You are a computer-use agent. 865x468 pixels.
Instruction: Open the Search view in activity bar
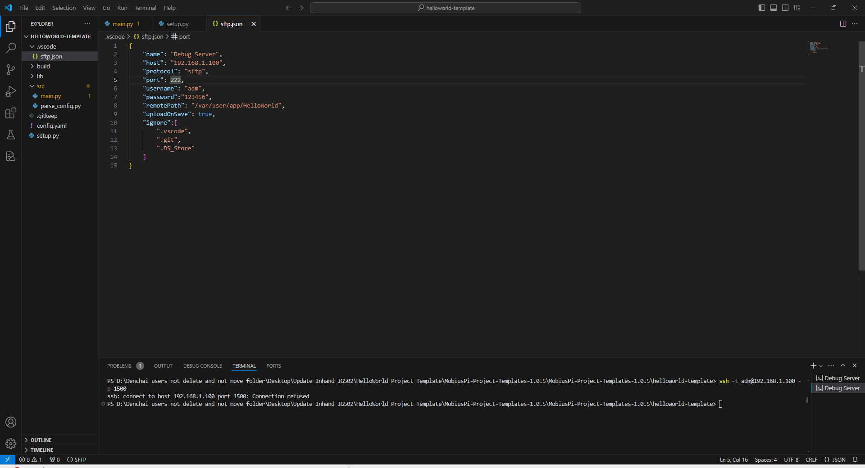pyautogui.click(x=11, y=48)
